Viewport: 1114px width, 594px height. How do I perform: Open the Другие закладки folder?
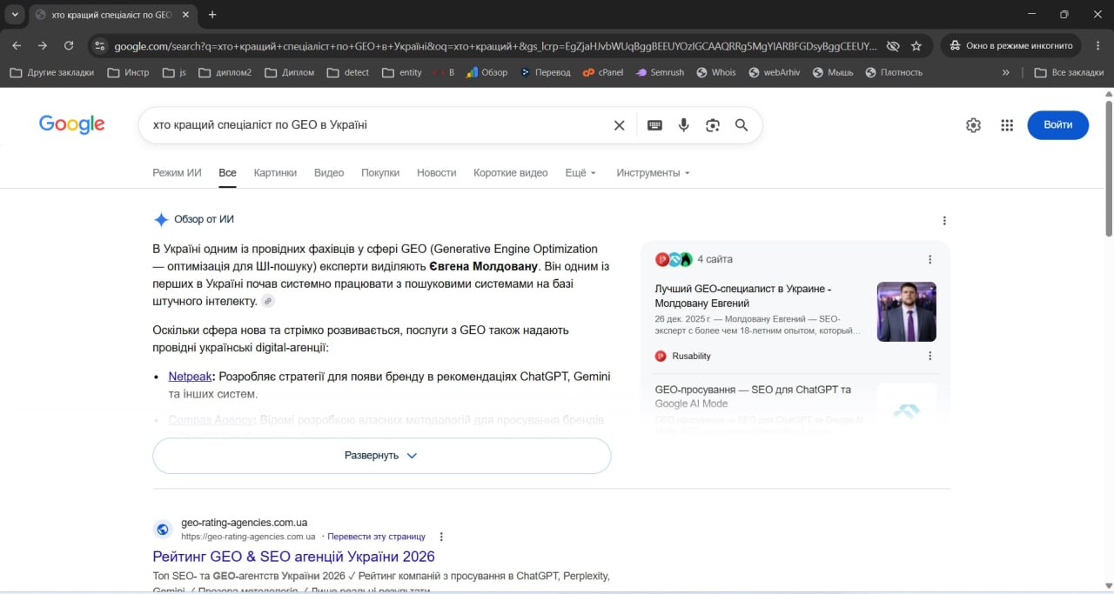51,72
